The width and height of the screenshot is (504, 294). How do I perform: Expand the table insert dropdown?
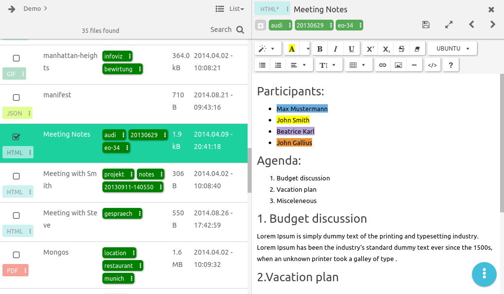click(364, 64)
